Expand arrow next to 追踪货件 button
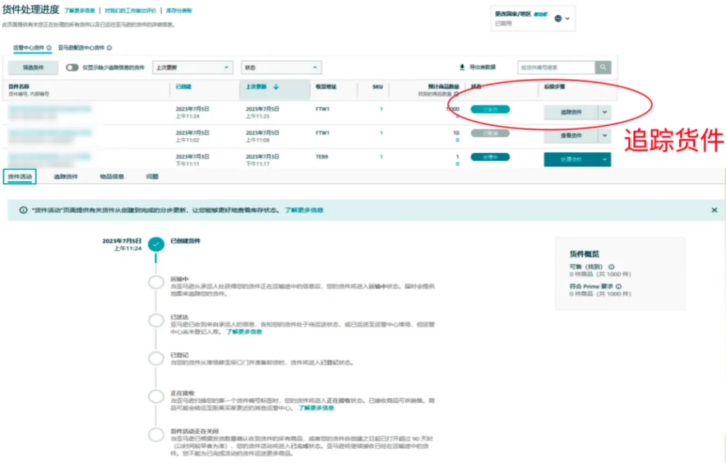This screenshot has width=726, height=463. click(605, 112)
